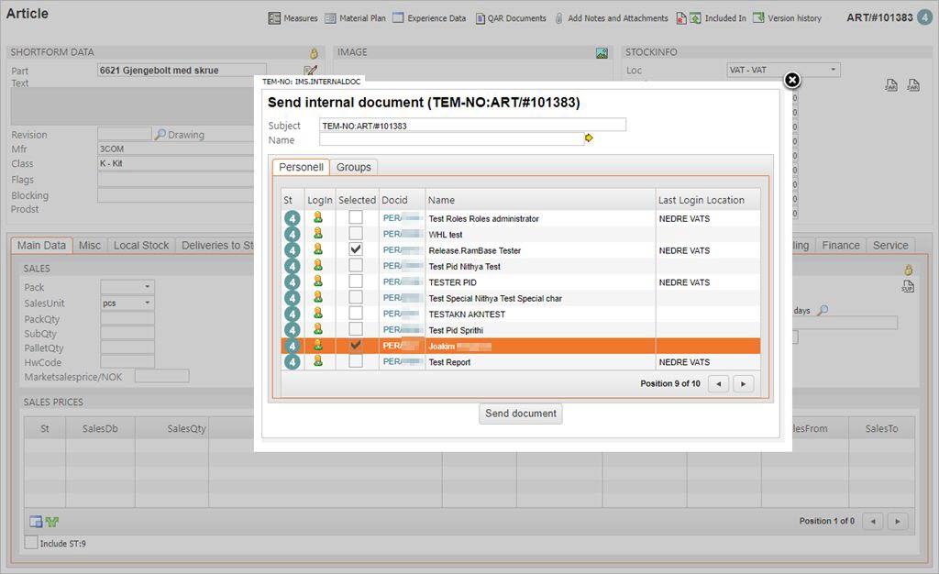
Task: Click into the Subject input field
Action: point(472,125)
